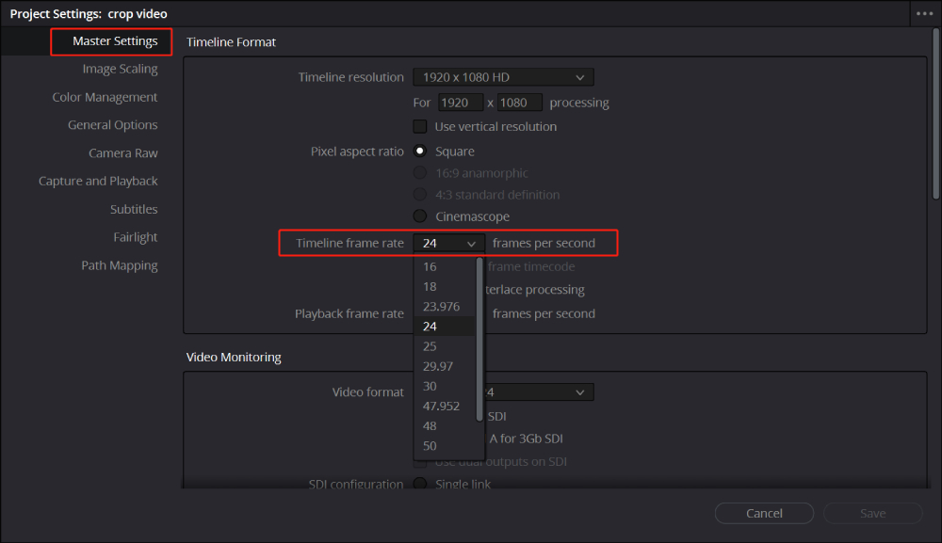Select the Square pixel aspect ratio
942x543 pixels.
420,151
